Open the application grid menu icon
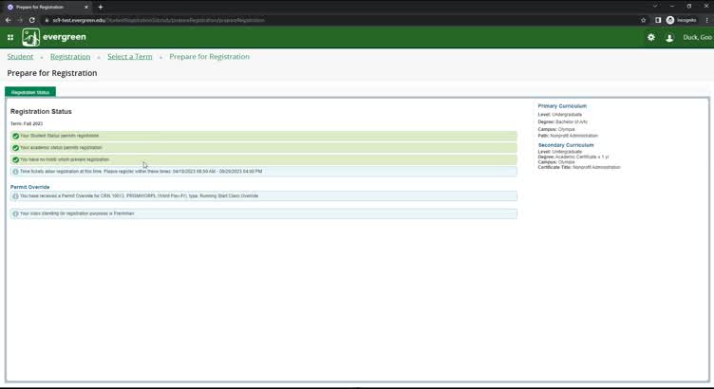Viewport: 714px width, 389px height. (x=10, y=37)
